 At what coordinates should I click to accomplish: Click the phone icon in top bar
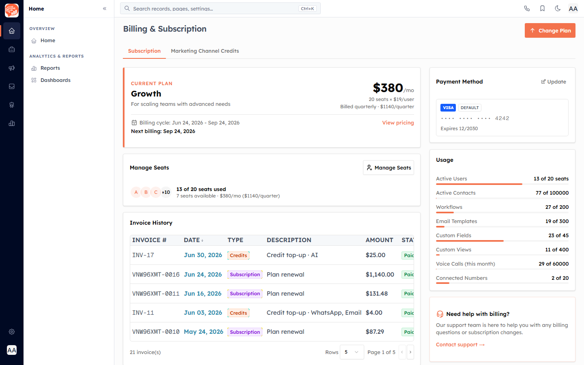tap(527, 9)
